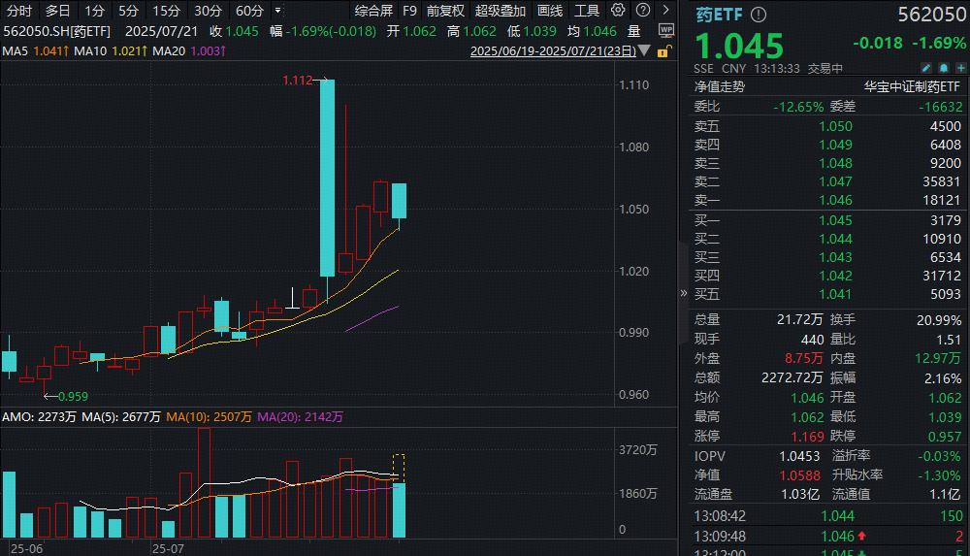Screen dimensions: 970x556
Task: Click the tallest cyan candlestick at 1.112
Action: (x=327, y=178)
